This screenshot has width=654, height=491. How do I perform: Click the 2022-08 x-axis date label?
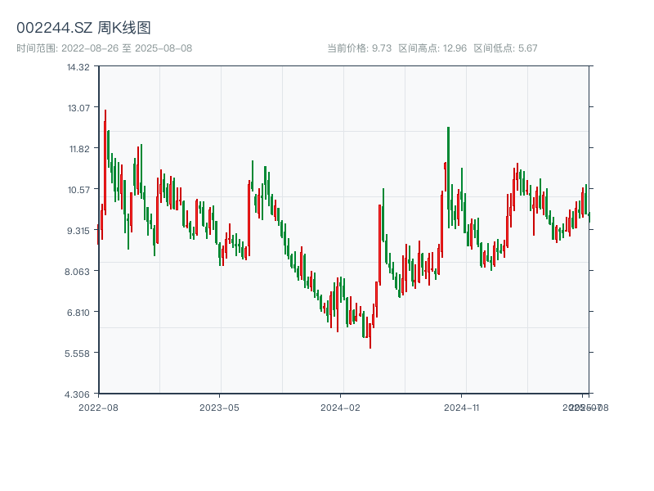98,407
